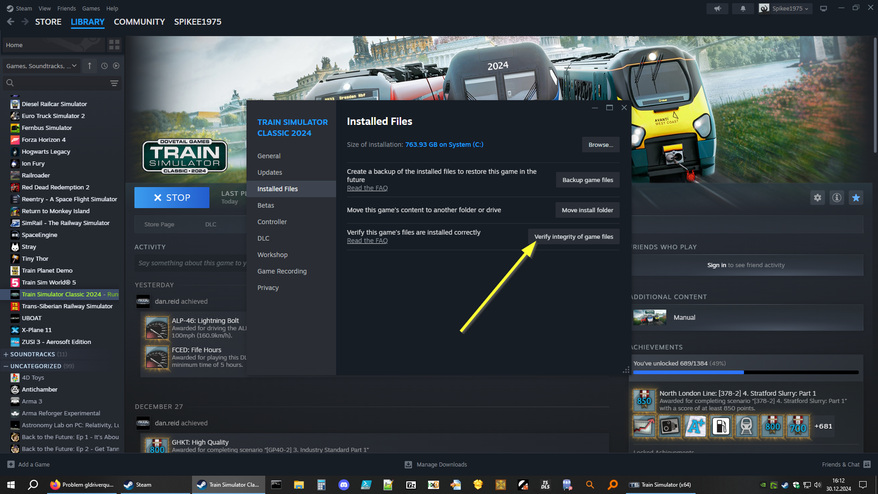Open game info icon
The image size is (878, 494).
836,198
